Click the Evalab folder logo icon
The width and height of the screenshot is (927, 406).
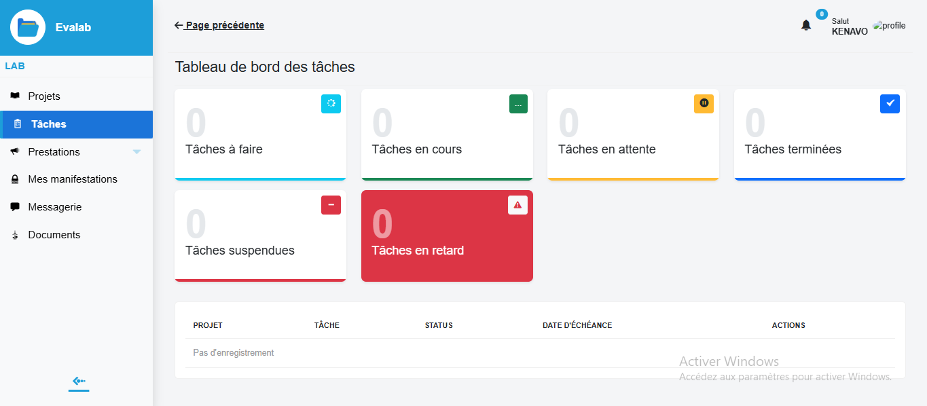[28, 28]
